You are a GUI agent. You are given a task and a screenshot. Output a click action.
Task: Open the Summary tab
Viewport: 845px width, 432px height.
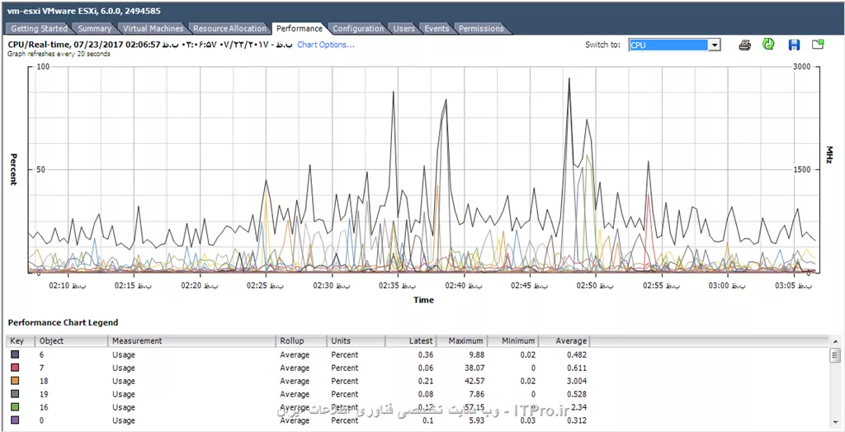(94, 28)
